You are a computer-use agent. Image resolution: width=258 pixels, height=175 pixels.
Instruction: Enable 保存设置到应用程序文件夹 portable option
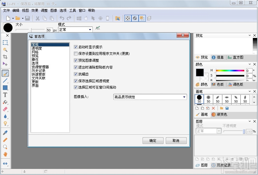76,54
